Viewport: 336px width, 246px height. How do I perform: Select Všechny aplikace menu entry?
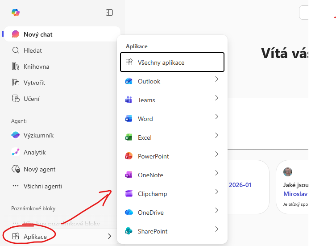point(172,63)
